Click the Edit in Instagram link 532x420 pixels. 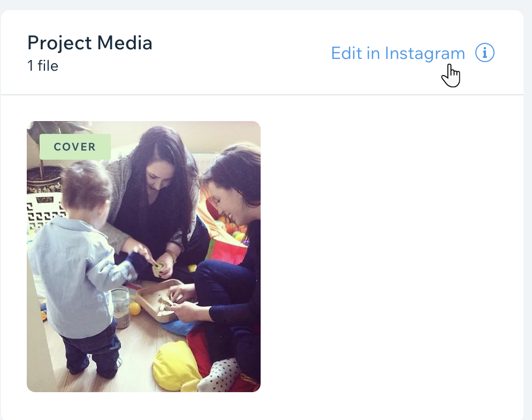pyautogui.click(x=398, y=54)
